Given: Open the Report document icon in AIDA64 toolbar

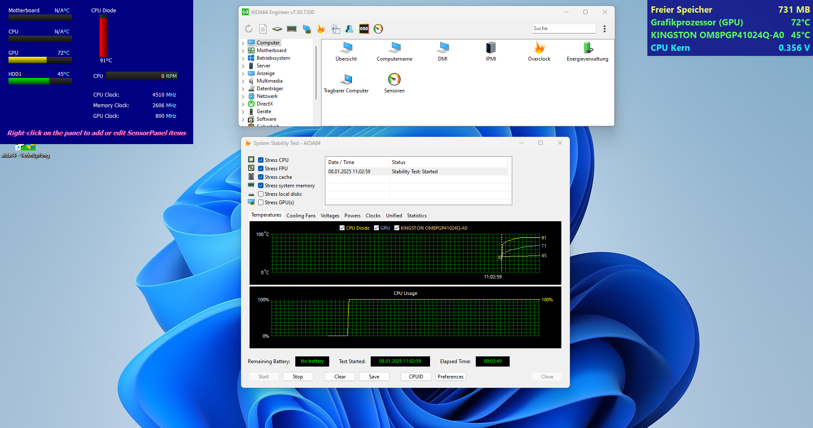Looking at the screenshot, I should coord(263,28).
